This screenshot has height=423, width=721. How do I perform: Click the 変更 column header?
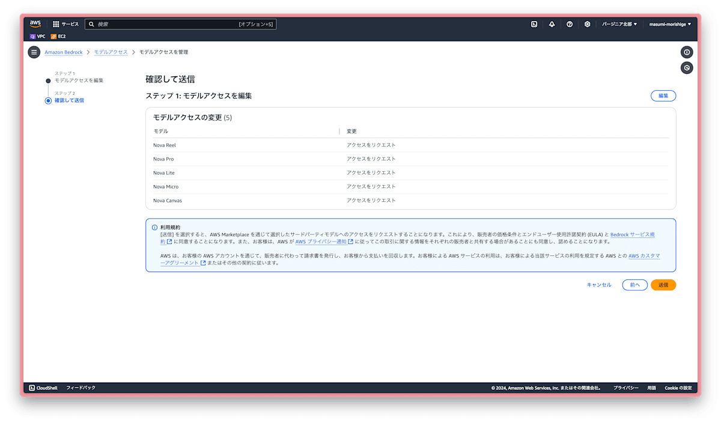pos(352,131)
